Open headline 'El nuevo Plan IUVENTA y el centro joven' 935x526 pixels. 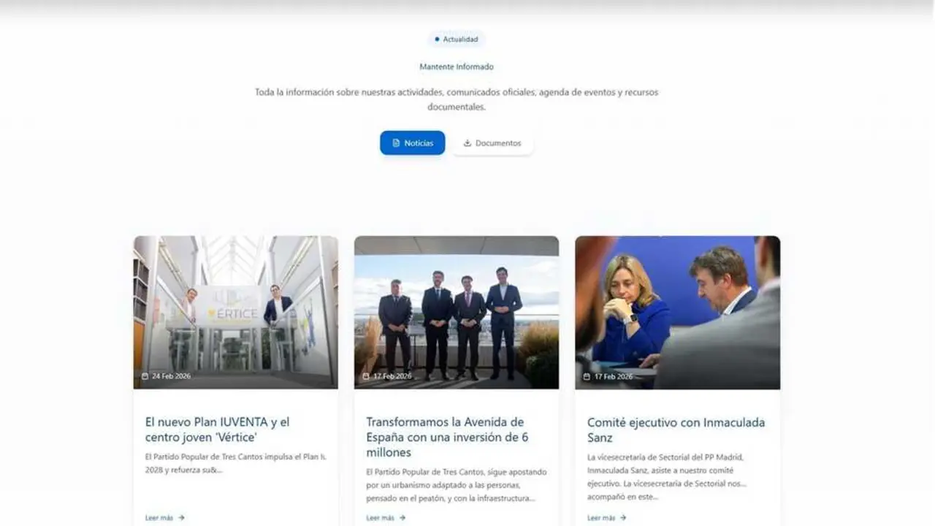pyautogui.click(x=218, y=430)
